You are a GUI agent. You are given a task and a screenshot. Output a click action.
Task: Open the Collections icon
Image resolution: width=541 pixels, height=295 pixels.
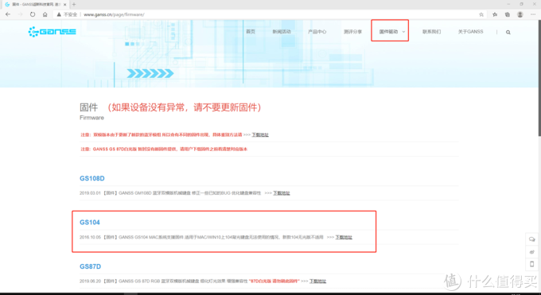point(508,14)
